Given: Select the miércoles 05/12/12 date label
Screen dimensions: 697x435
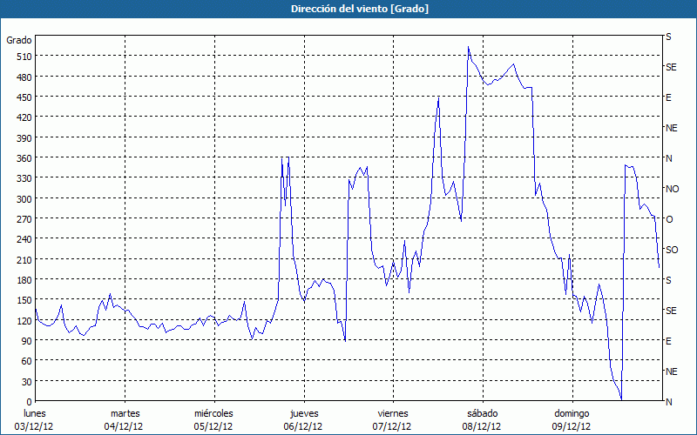Looking at the screenshot, I should (x=213, y=419).
